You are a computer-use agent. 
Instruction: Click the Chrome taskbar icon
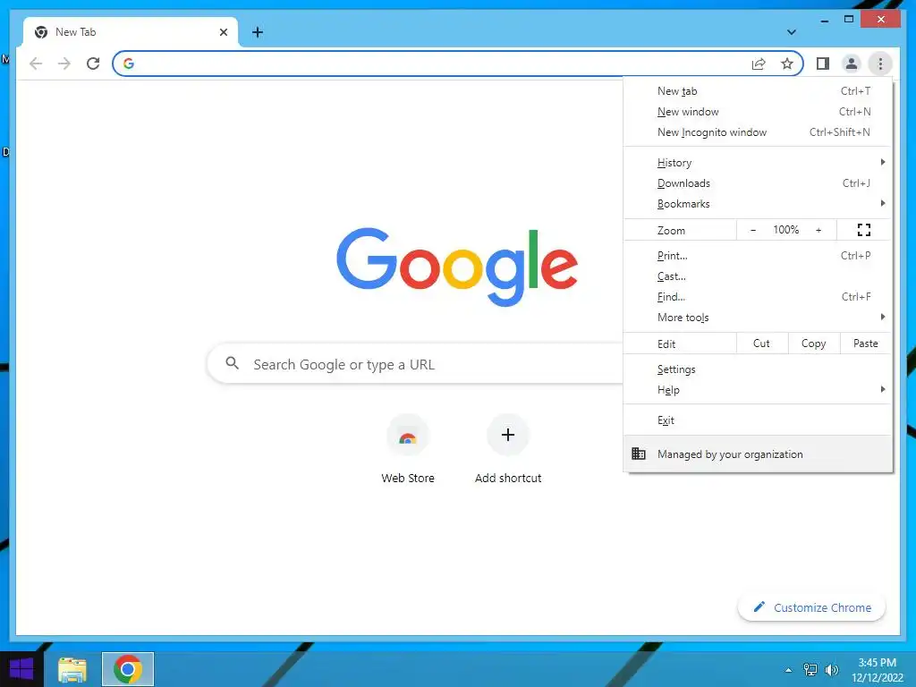coord(128,669)
